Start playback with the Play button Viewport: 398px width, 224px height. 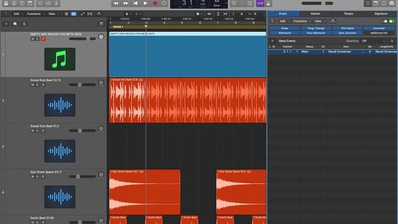tap(145, 3)
